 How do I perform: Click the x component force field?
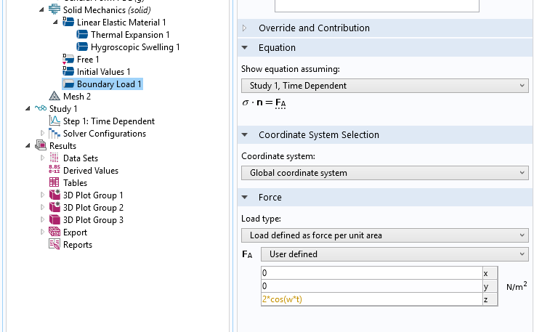click(x=371, y=273)
